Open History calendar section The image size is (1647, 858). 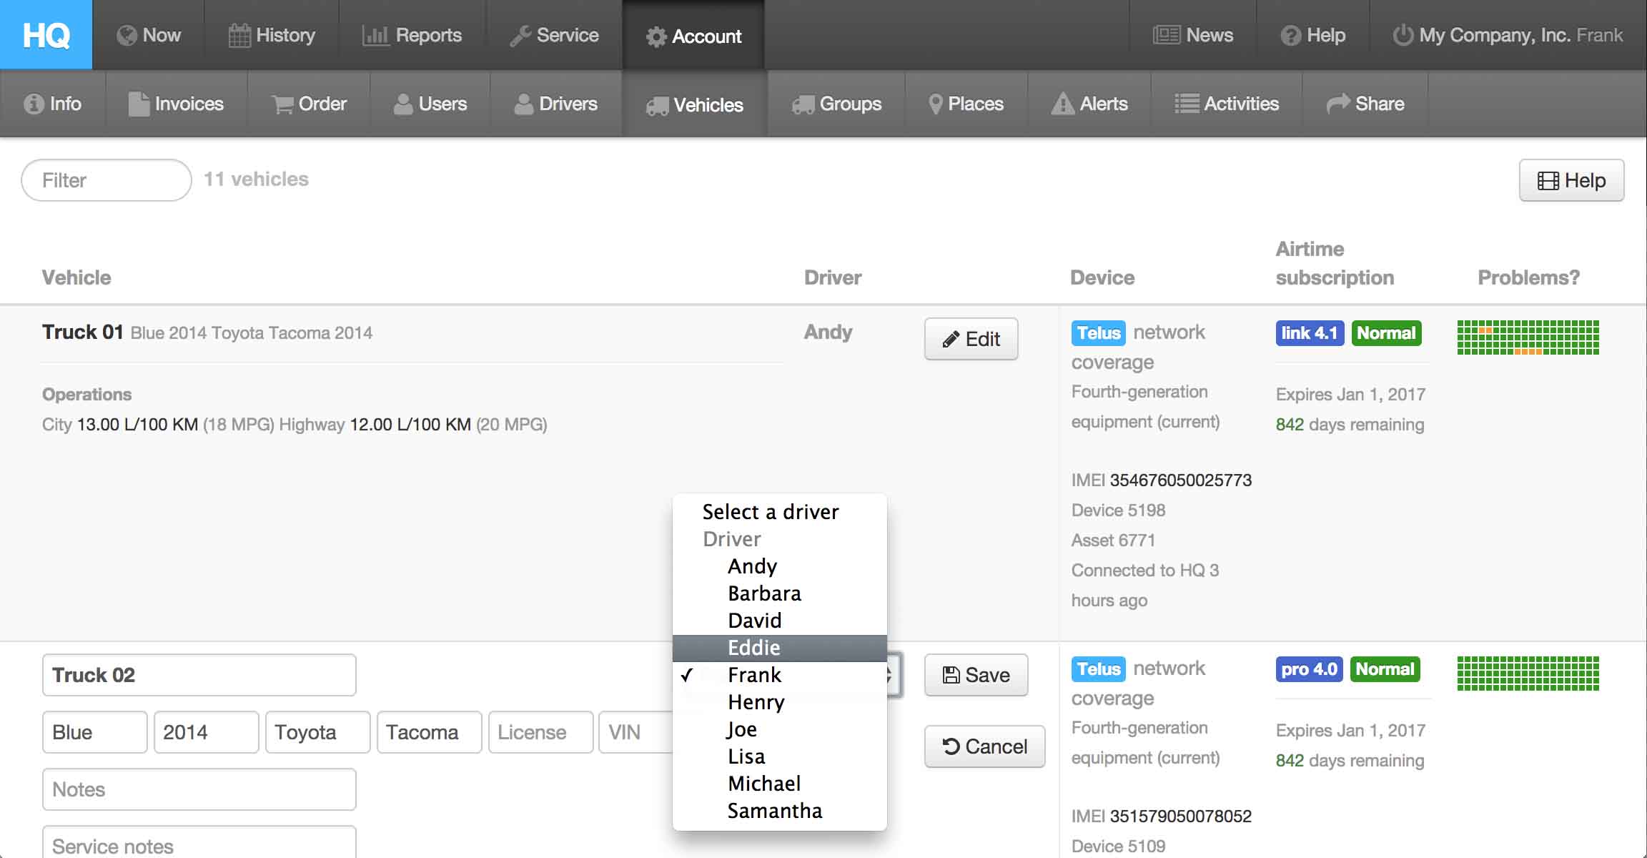tap(272, 35)
